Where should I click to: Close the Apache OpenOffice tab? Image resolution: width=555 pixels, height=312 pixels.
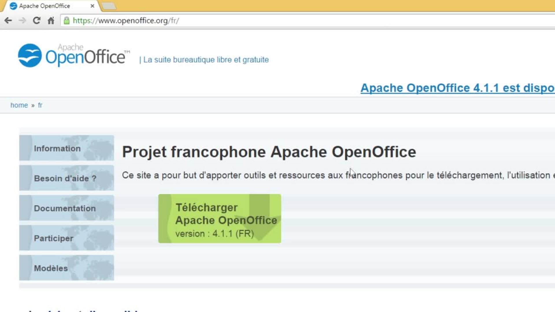pos(92,6)
